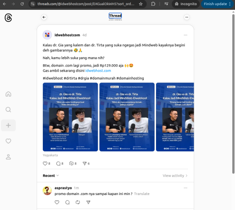Click the #idwebhost hashtag
The image size is (235, 210).
pyautogui.click(x=53, y=78)
